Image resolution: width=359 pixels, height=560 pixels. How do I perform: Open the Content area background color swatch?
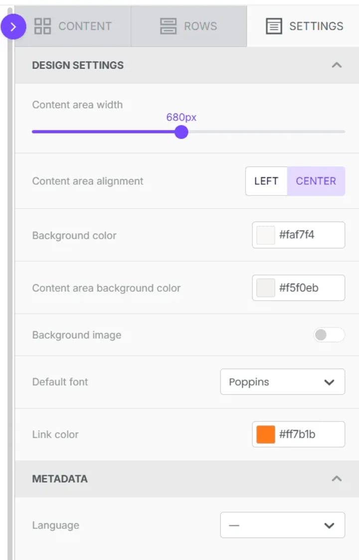[266, 288]
